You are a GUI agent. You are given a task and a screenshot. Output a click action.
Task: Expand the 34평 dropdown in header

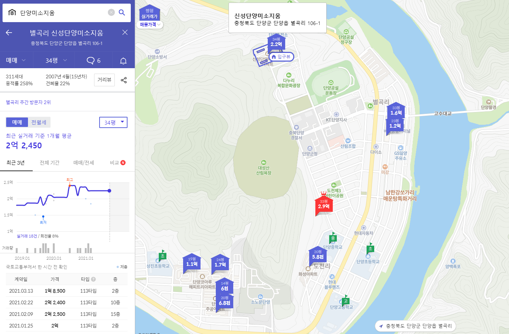[56, 60]
